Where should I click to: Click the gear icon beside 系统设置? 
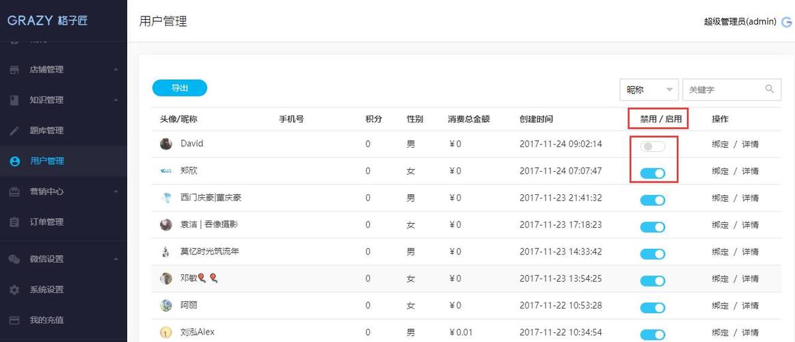coord(14,290)
